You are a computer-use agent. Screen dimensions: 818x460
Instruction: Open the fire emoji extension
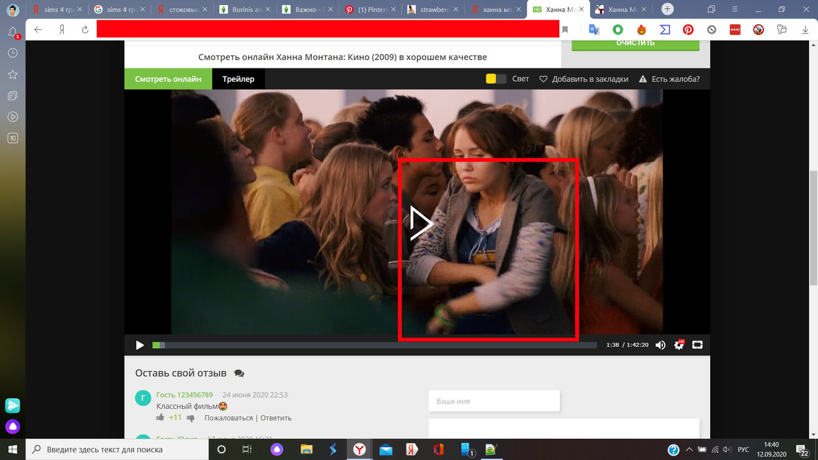pos(642,29)
